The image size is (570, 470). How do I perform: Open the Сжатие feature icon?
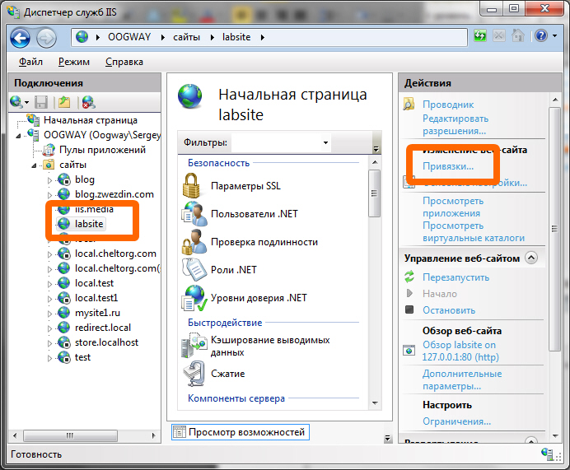194,373
